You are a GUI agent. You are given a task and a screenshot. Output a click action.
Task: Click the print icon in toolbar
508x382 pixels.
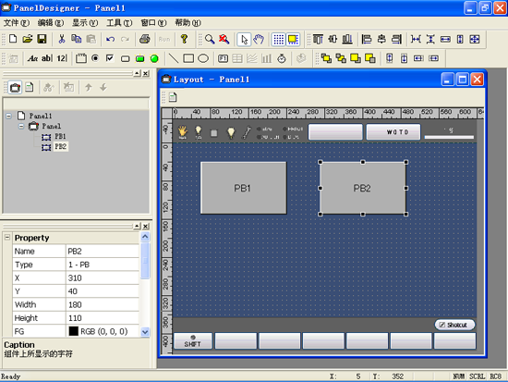pos(144,39)
